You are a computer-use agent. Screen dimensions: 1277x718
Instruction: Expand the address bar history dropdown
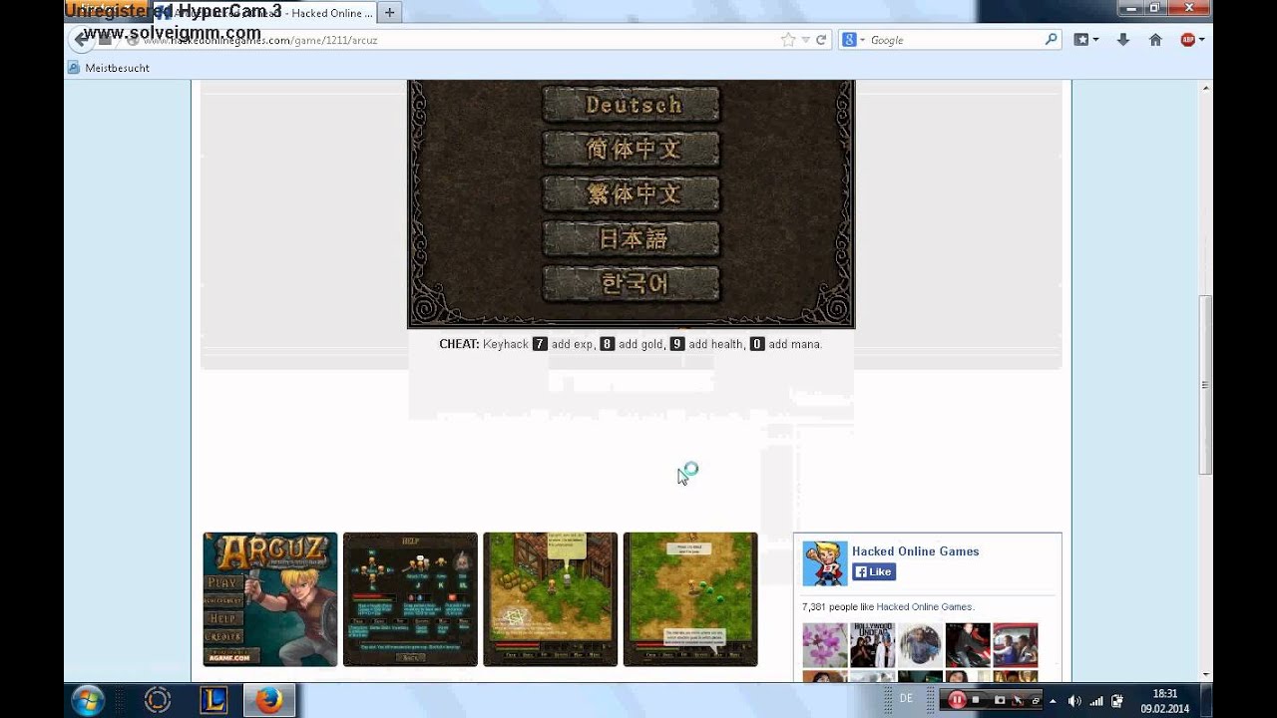pyautogui.click(x=805, y=40)
